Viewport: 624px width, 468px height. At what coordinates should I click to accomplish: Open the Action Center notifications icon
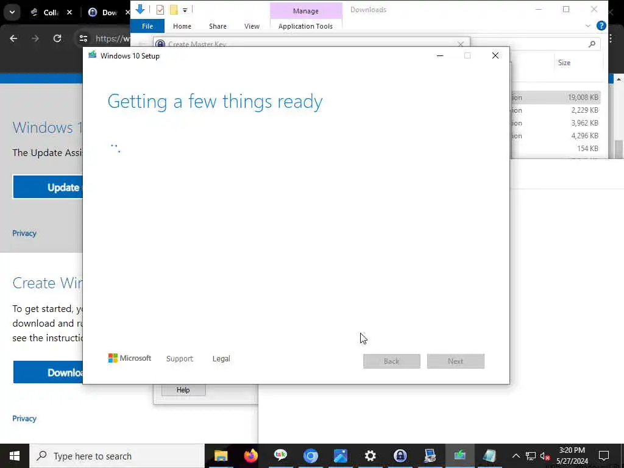pyautogui.click(x=604, y=456)
